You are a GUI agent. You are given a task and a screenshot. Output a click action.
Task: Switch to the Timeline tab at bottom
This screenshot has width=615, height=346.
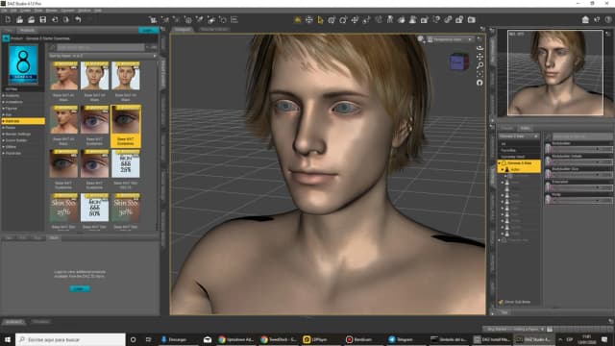[40, 322]
